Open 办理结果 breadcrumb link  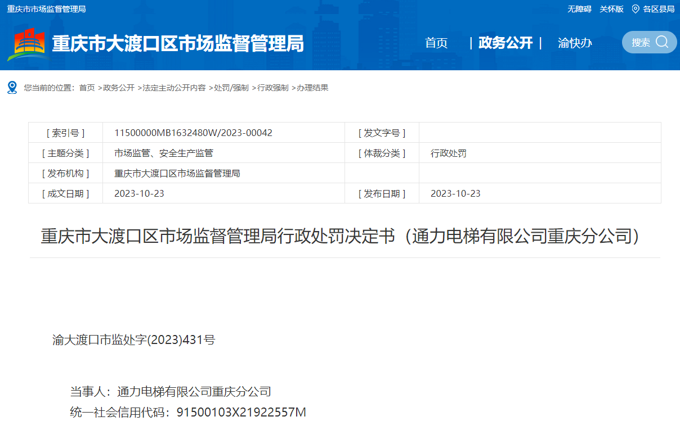coord(312,88)
